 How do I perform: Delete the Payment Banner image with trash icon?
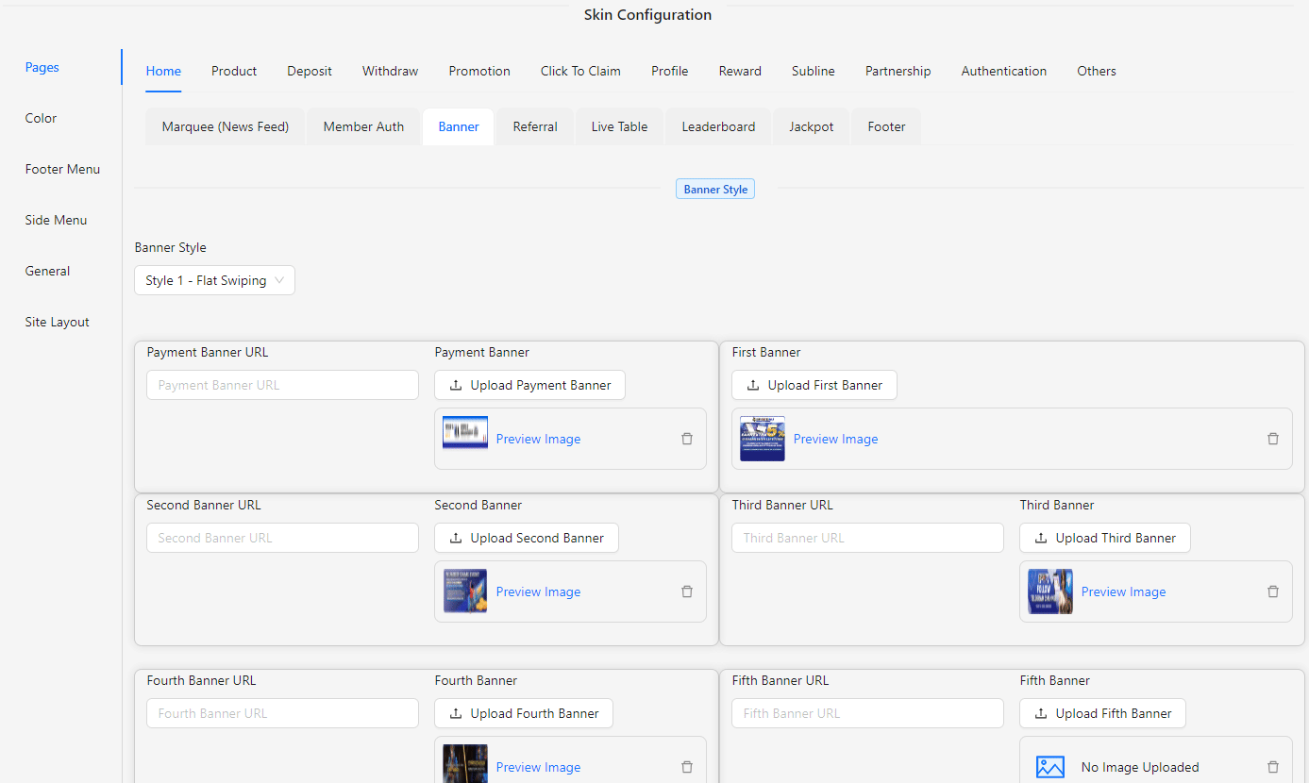click(x=687, y=439)
